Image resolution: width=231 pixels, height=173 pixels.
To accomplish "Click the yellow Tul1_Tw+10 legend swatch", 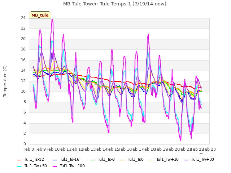I will (x=151, y=160).
